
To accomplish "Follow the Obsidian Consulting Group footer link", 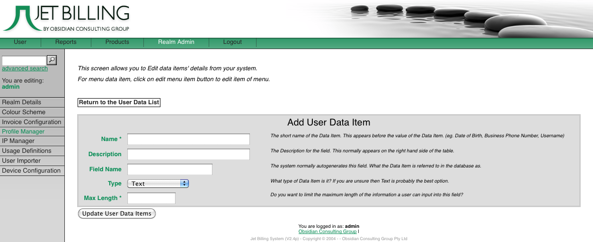I will (327, 232).
